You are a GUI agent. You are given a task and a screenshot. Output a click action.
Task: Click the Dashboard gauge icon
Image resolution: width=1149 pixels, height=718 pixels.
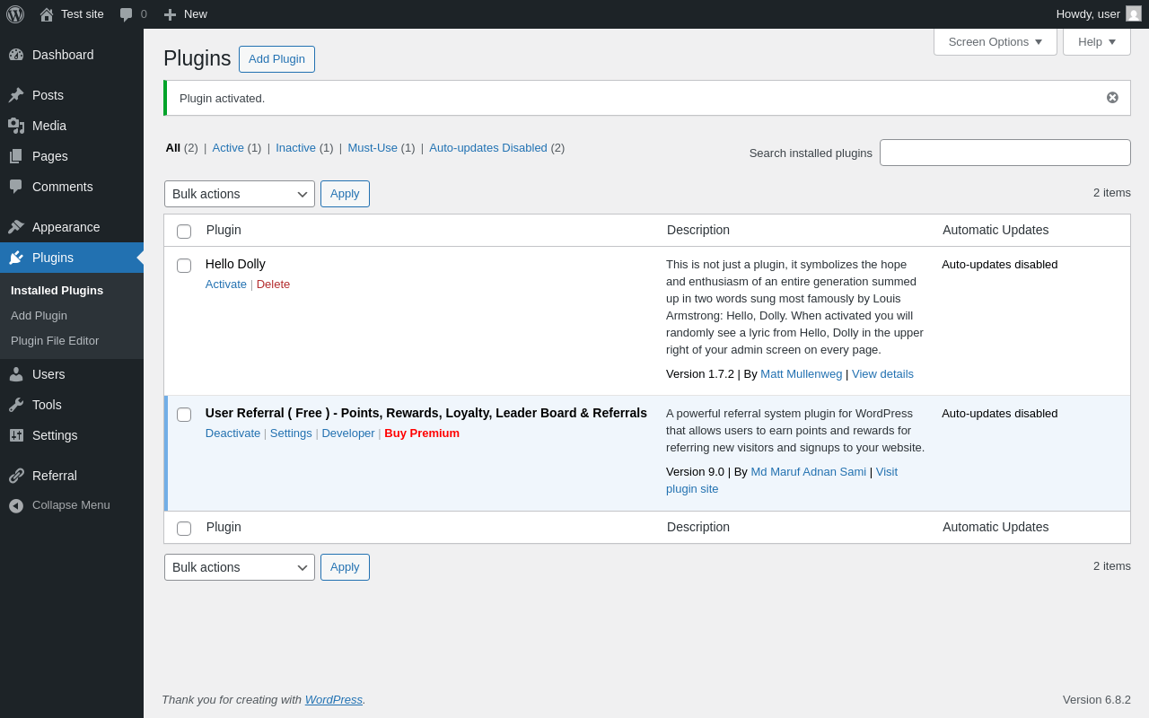pos(16,55)
